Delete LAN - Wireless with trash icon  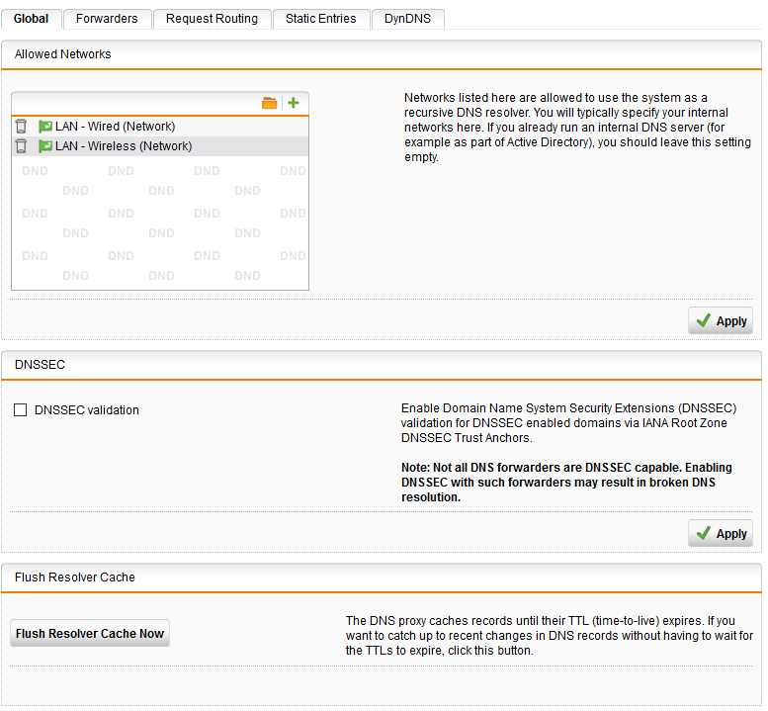(21, 146)
